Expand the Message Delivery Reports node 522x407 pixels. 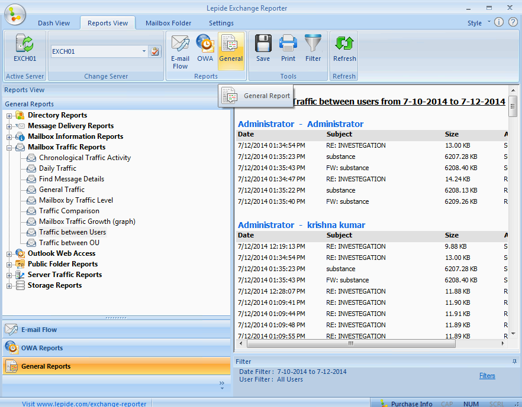coord(9,126)
